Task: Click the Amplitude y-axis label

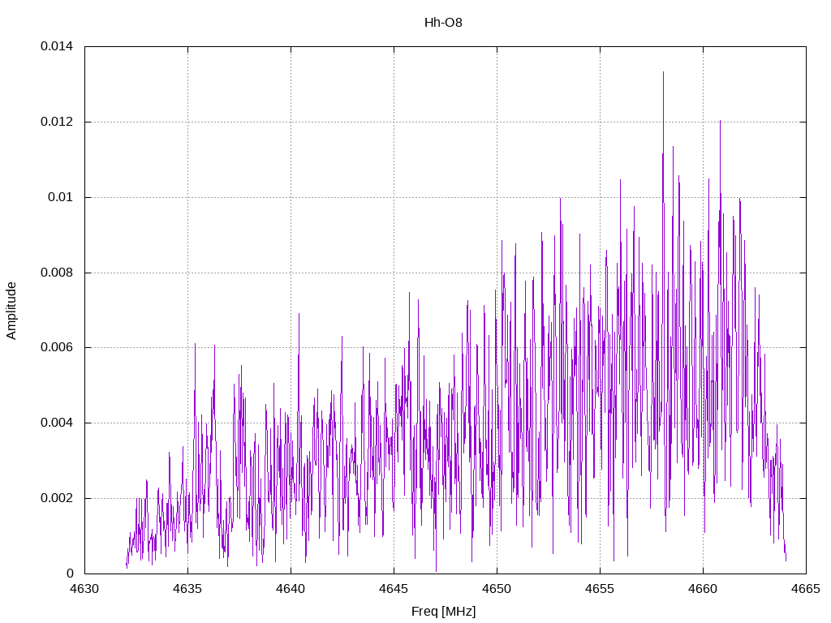Action: point(11,311)
